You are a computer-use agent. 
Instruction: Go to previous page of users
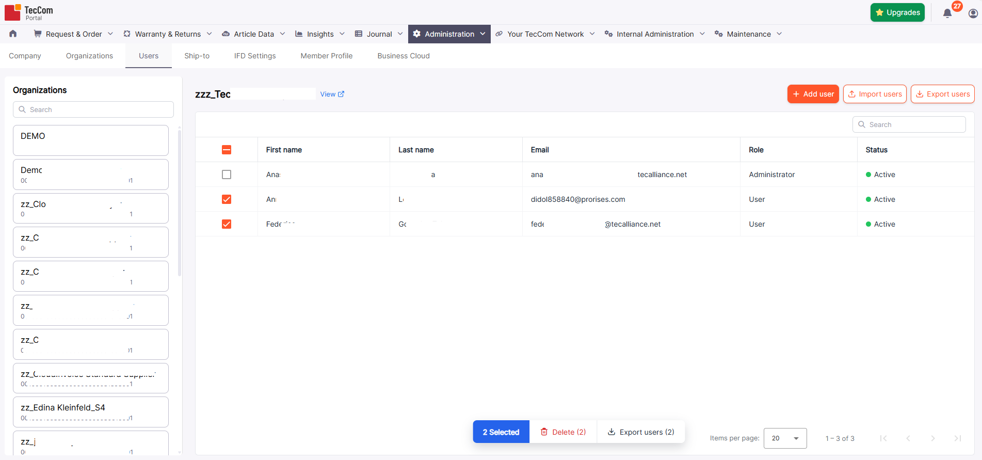tap(908, 438)
